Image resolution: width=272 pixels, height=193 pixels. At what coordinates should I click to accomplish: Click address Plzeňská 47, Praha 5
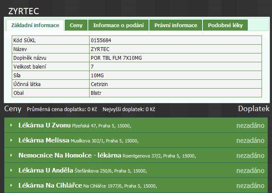(93, 126)
